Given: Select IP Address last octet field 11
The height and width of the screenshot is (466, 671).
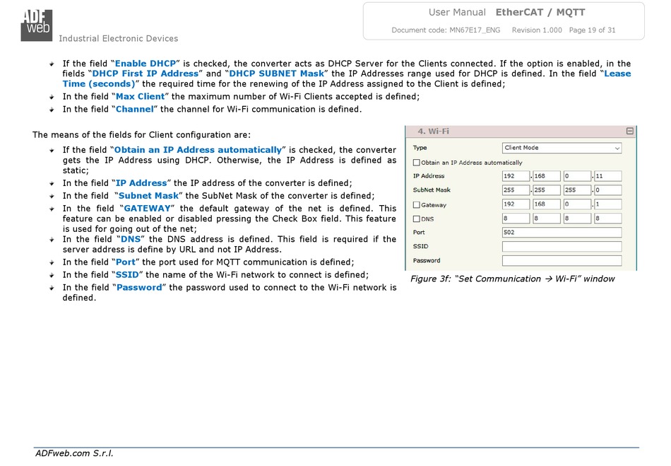Looking at the screenshot, I should click(607, 176).
